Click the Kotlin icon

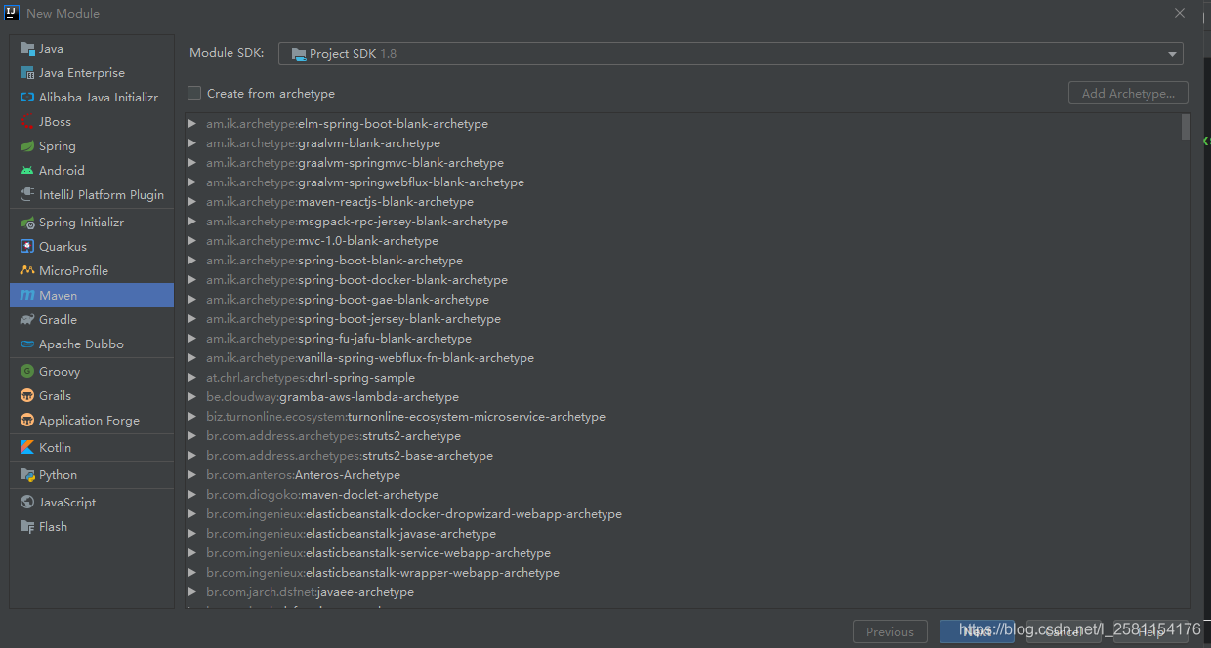(x=27, y=447)
